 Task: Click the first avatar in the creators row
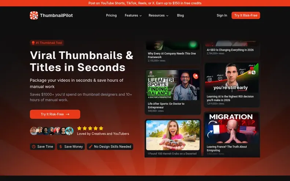click(34, 131)
